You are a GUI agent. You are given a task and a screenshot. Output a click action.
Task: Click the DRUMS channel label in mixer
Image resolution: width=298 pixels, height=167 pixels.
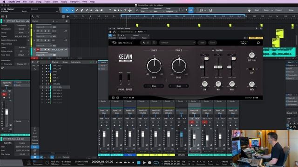pyautogui.click(x=181, y=155)
